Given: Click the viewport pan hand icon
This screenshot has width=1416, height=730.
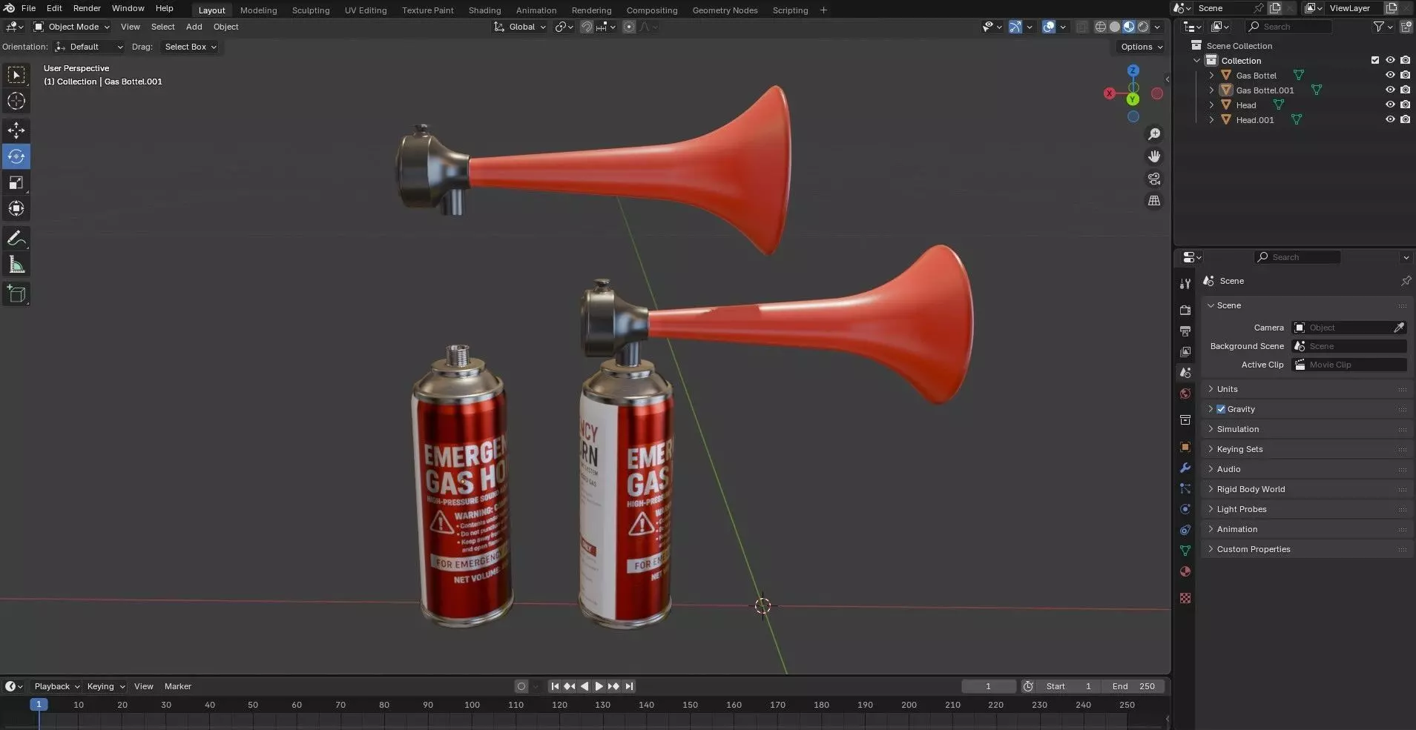Looking at the screenshot, I should 1154,156.
